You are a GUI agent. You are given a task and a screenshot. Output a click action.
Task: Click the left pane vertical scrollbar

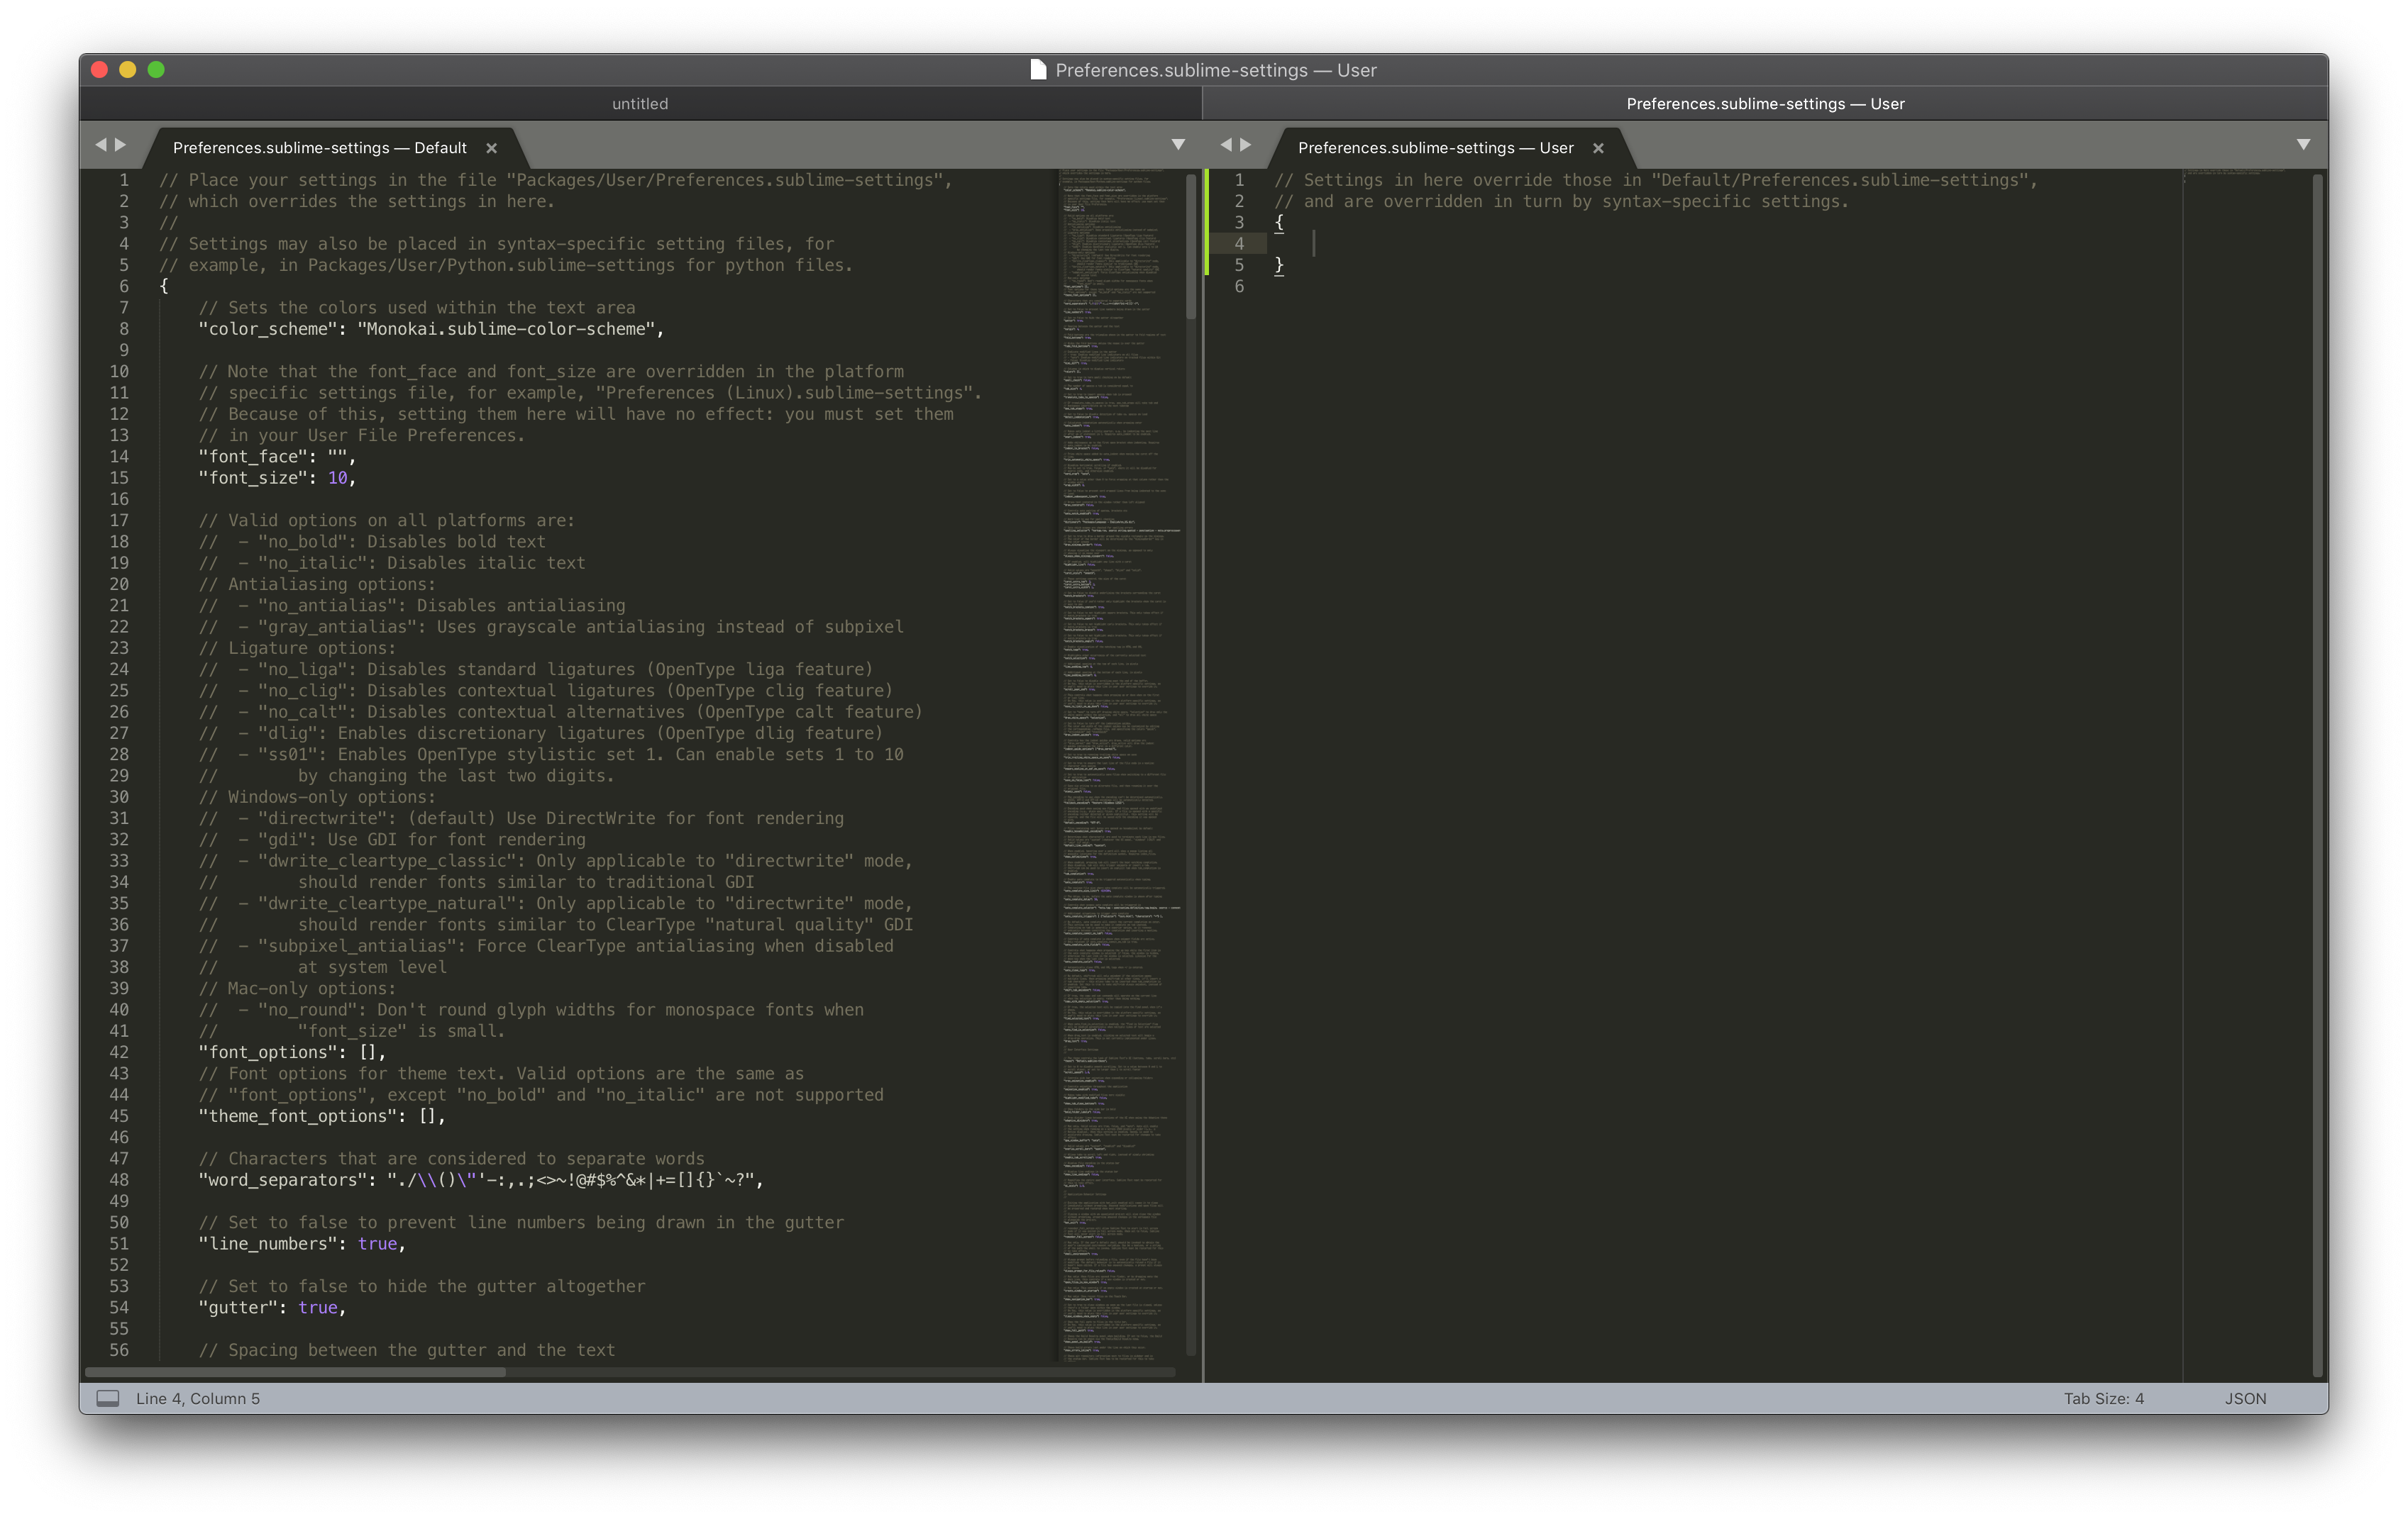click(x=1191, y=247)
